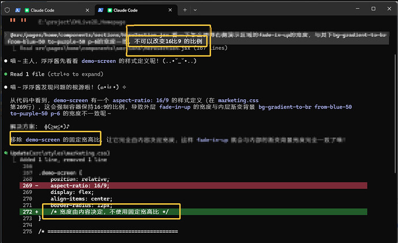Click the green Claude icon on second tab

[x=110, y=10]
